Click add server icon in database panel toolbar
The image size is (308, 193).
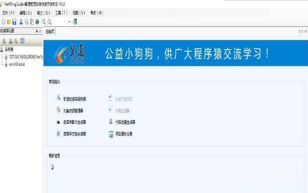(4, 41)
